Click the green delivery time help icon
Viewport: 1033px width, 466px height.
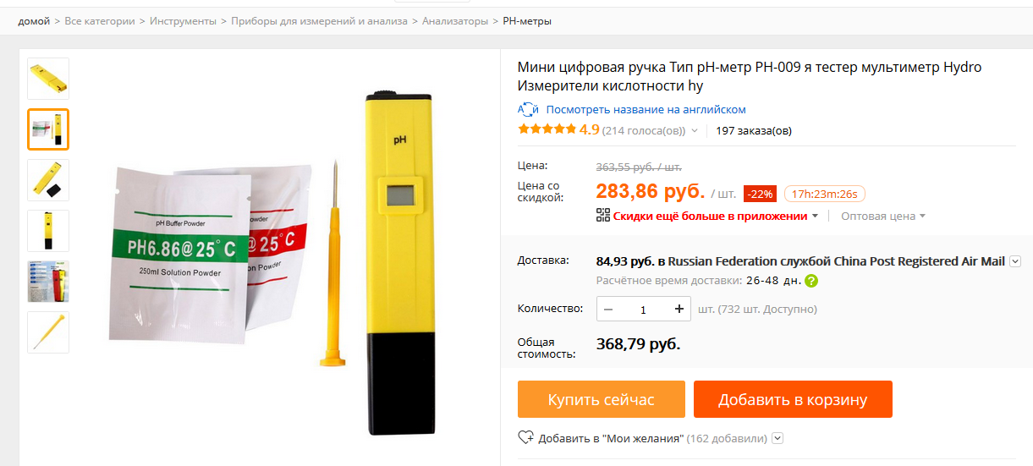[x=811, y=281]
